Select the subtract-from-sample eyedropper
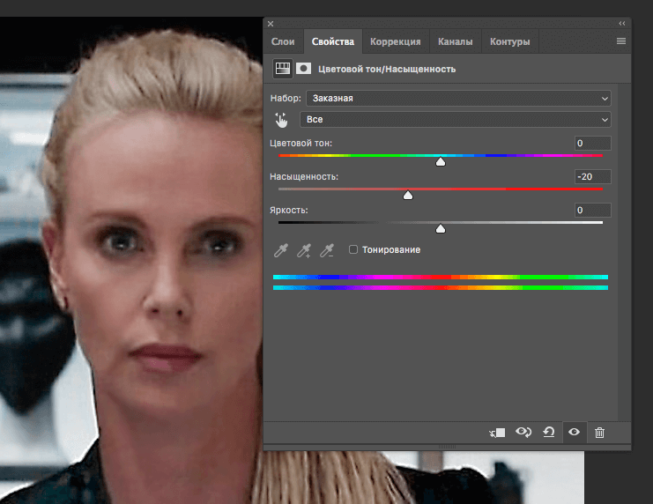This screenshot has height=504, width=653. tap(327, 250)
